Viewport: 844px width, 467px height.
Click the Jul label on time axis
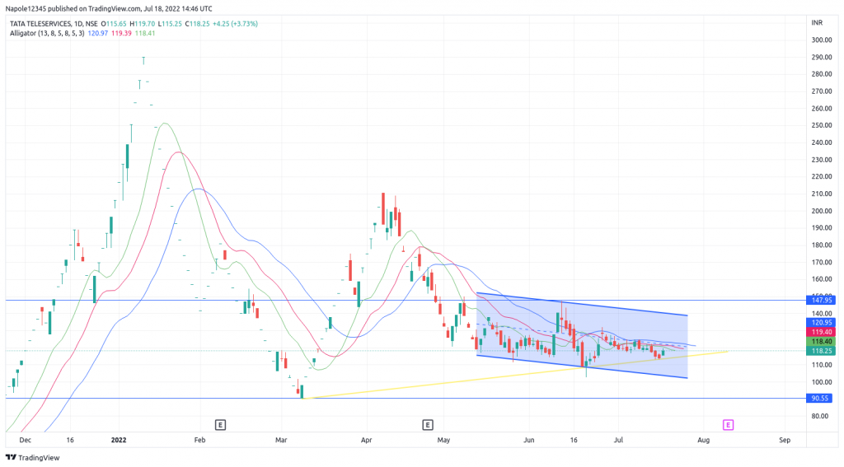click(x=618, y=440)
